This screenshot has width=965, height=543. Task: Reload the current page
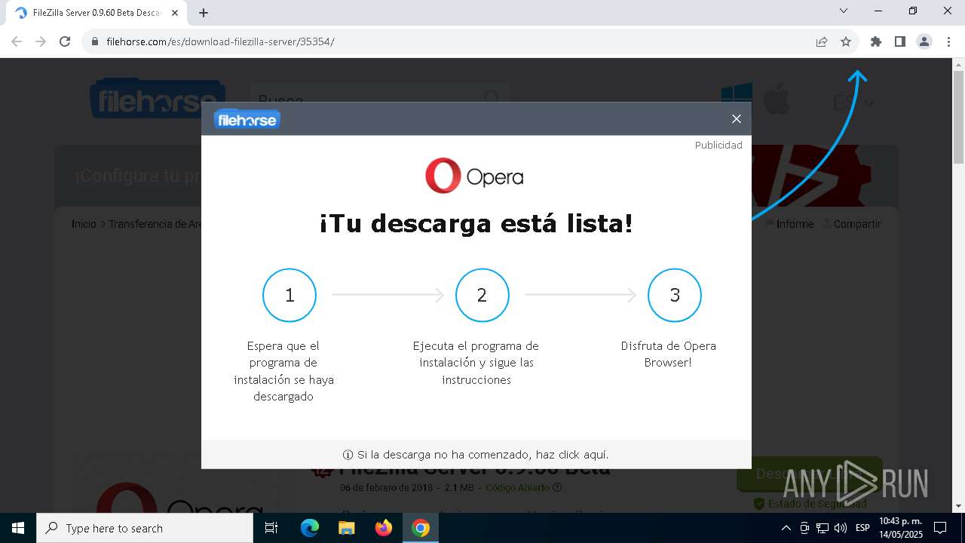point(65,41)
